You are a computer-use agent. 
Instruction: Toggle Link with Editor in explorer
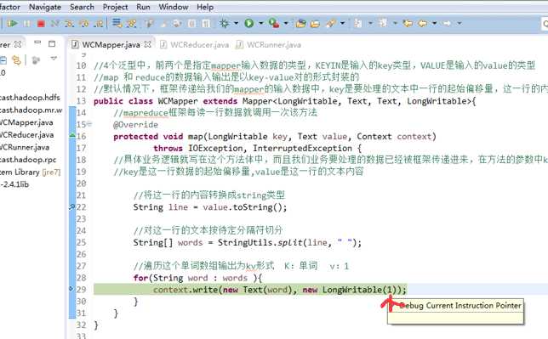16,60
